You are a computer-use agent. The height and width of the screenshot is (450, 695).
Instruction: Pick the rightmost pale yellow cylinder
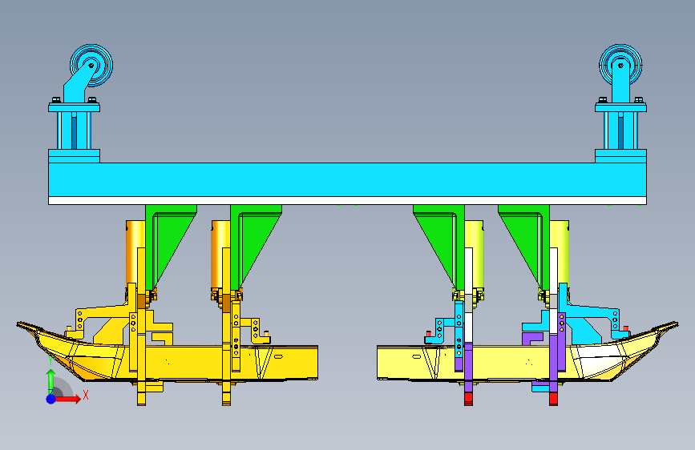(x=560, y=252)
